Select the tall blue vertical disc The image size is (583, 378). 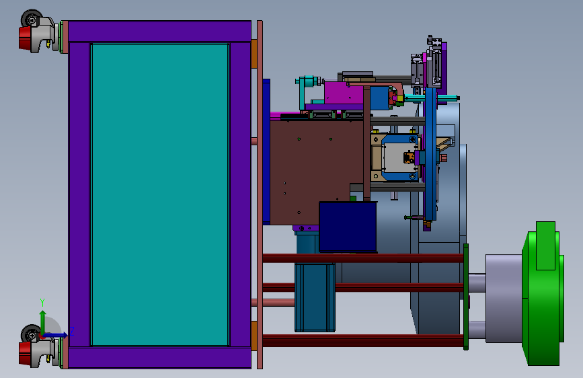pos(430,153)
